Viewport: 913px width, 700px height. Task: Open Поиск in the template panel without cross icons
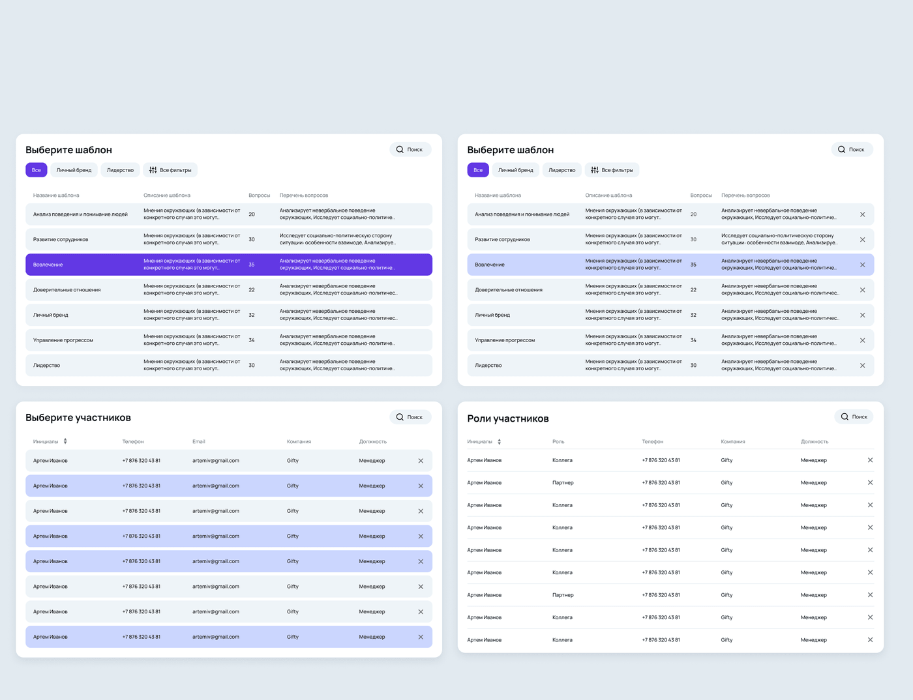tap(410, 149)
